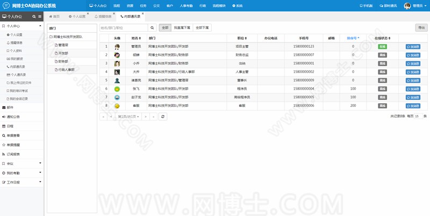Click the per-page count field showing 15

[418, 116]
